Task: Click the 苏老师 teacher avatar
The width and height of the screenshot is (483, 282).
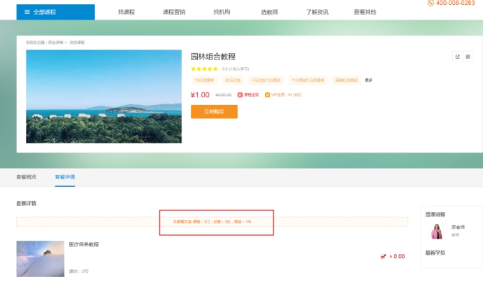Action: point(437,232)
